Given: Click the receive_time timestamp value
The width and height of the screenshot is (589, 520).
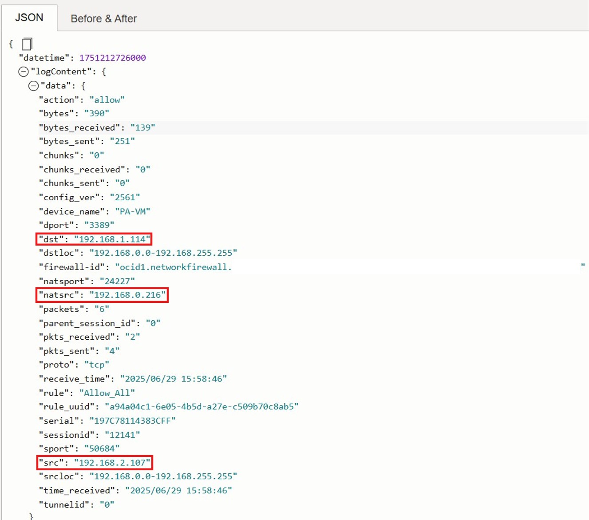Looking at the screenshot, I should (x=173, y=379).
